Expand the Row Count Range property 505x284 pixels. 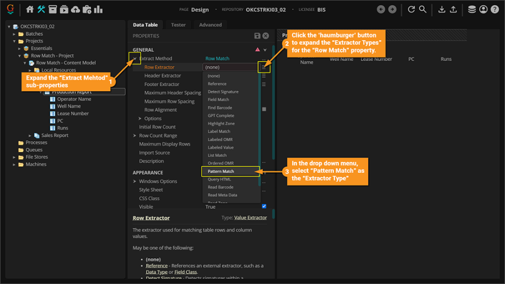[x=135, y=136]
